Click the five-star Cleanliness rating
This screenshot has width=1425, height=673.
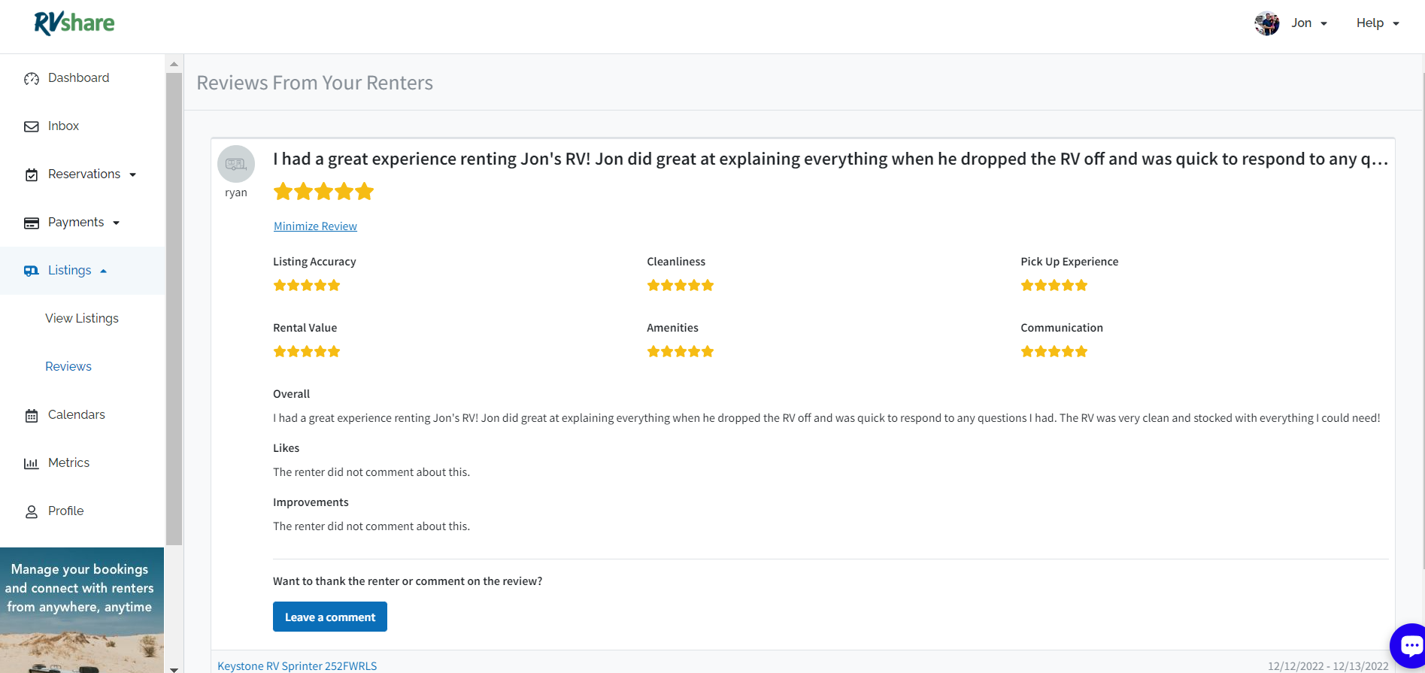tap(680, 285)
